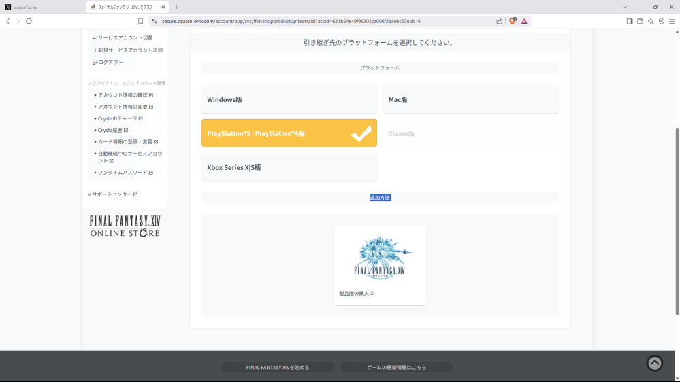This screenshot has width=680, height=382.
Task: Select the Mac版 platform option
Action: coord(470,99)
